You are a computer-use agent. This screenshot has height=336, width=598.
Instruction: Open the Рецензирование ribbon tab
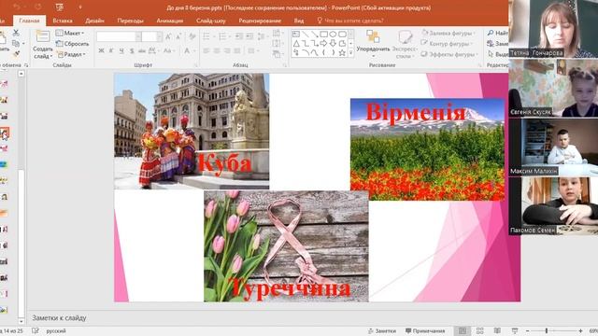click(x=260, y=21)
